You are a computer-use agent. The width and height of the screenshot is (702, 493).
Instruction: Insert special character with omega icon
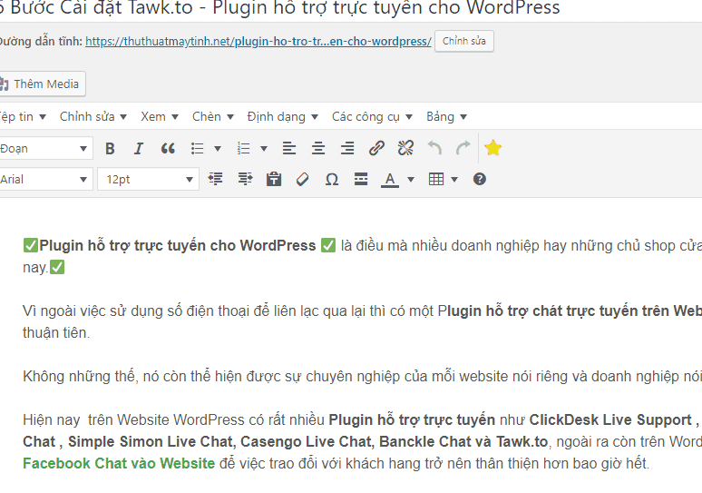point(332,180)
